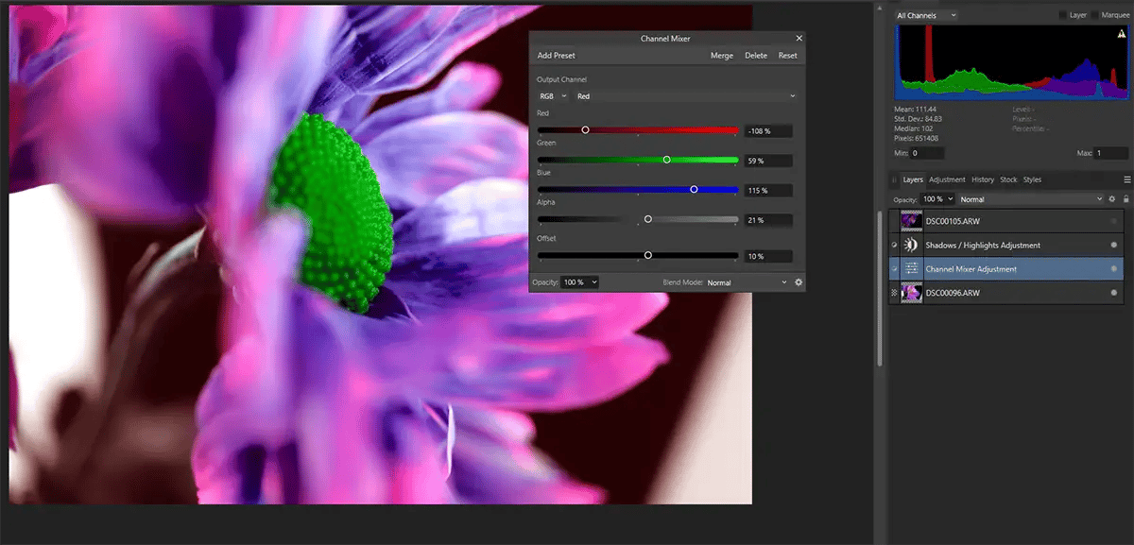The image size is (1134, 545).
Task: Click the Offset slider handle
Action: tap(648, 255)
